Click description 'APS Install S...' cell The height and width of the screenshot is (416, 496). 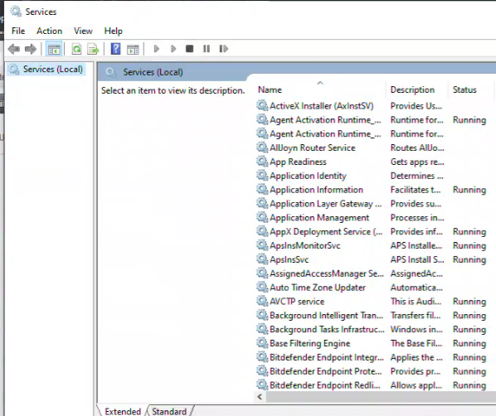[417, 259]
